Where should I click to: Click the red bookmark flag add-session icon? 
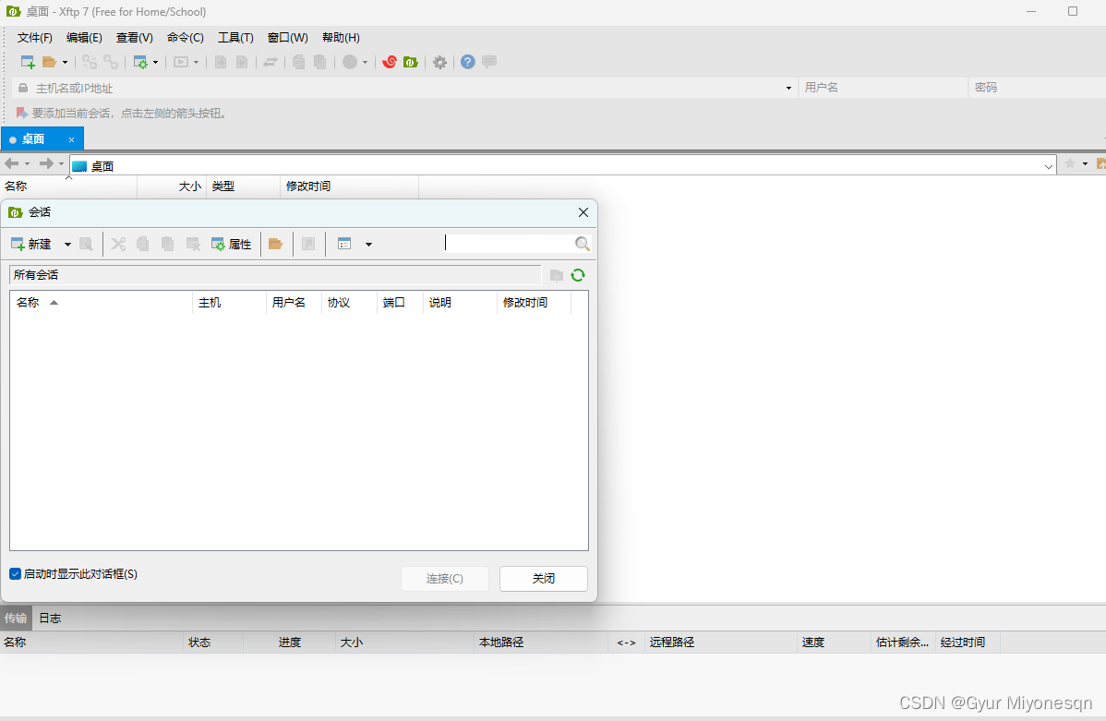(x=22, y=113)
